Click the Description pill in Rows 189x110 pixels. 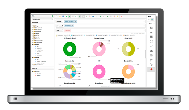click(69, 26)
